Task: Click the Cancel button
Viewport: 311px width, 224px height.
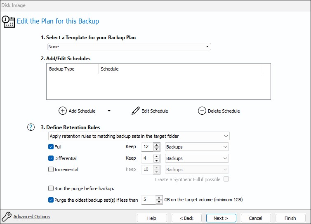Action: click(x=256, y=218)
